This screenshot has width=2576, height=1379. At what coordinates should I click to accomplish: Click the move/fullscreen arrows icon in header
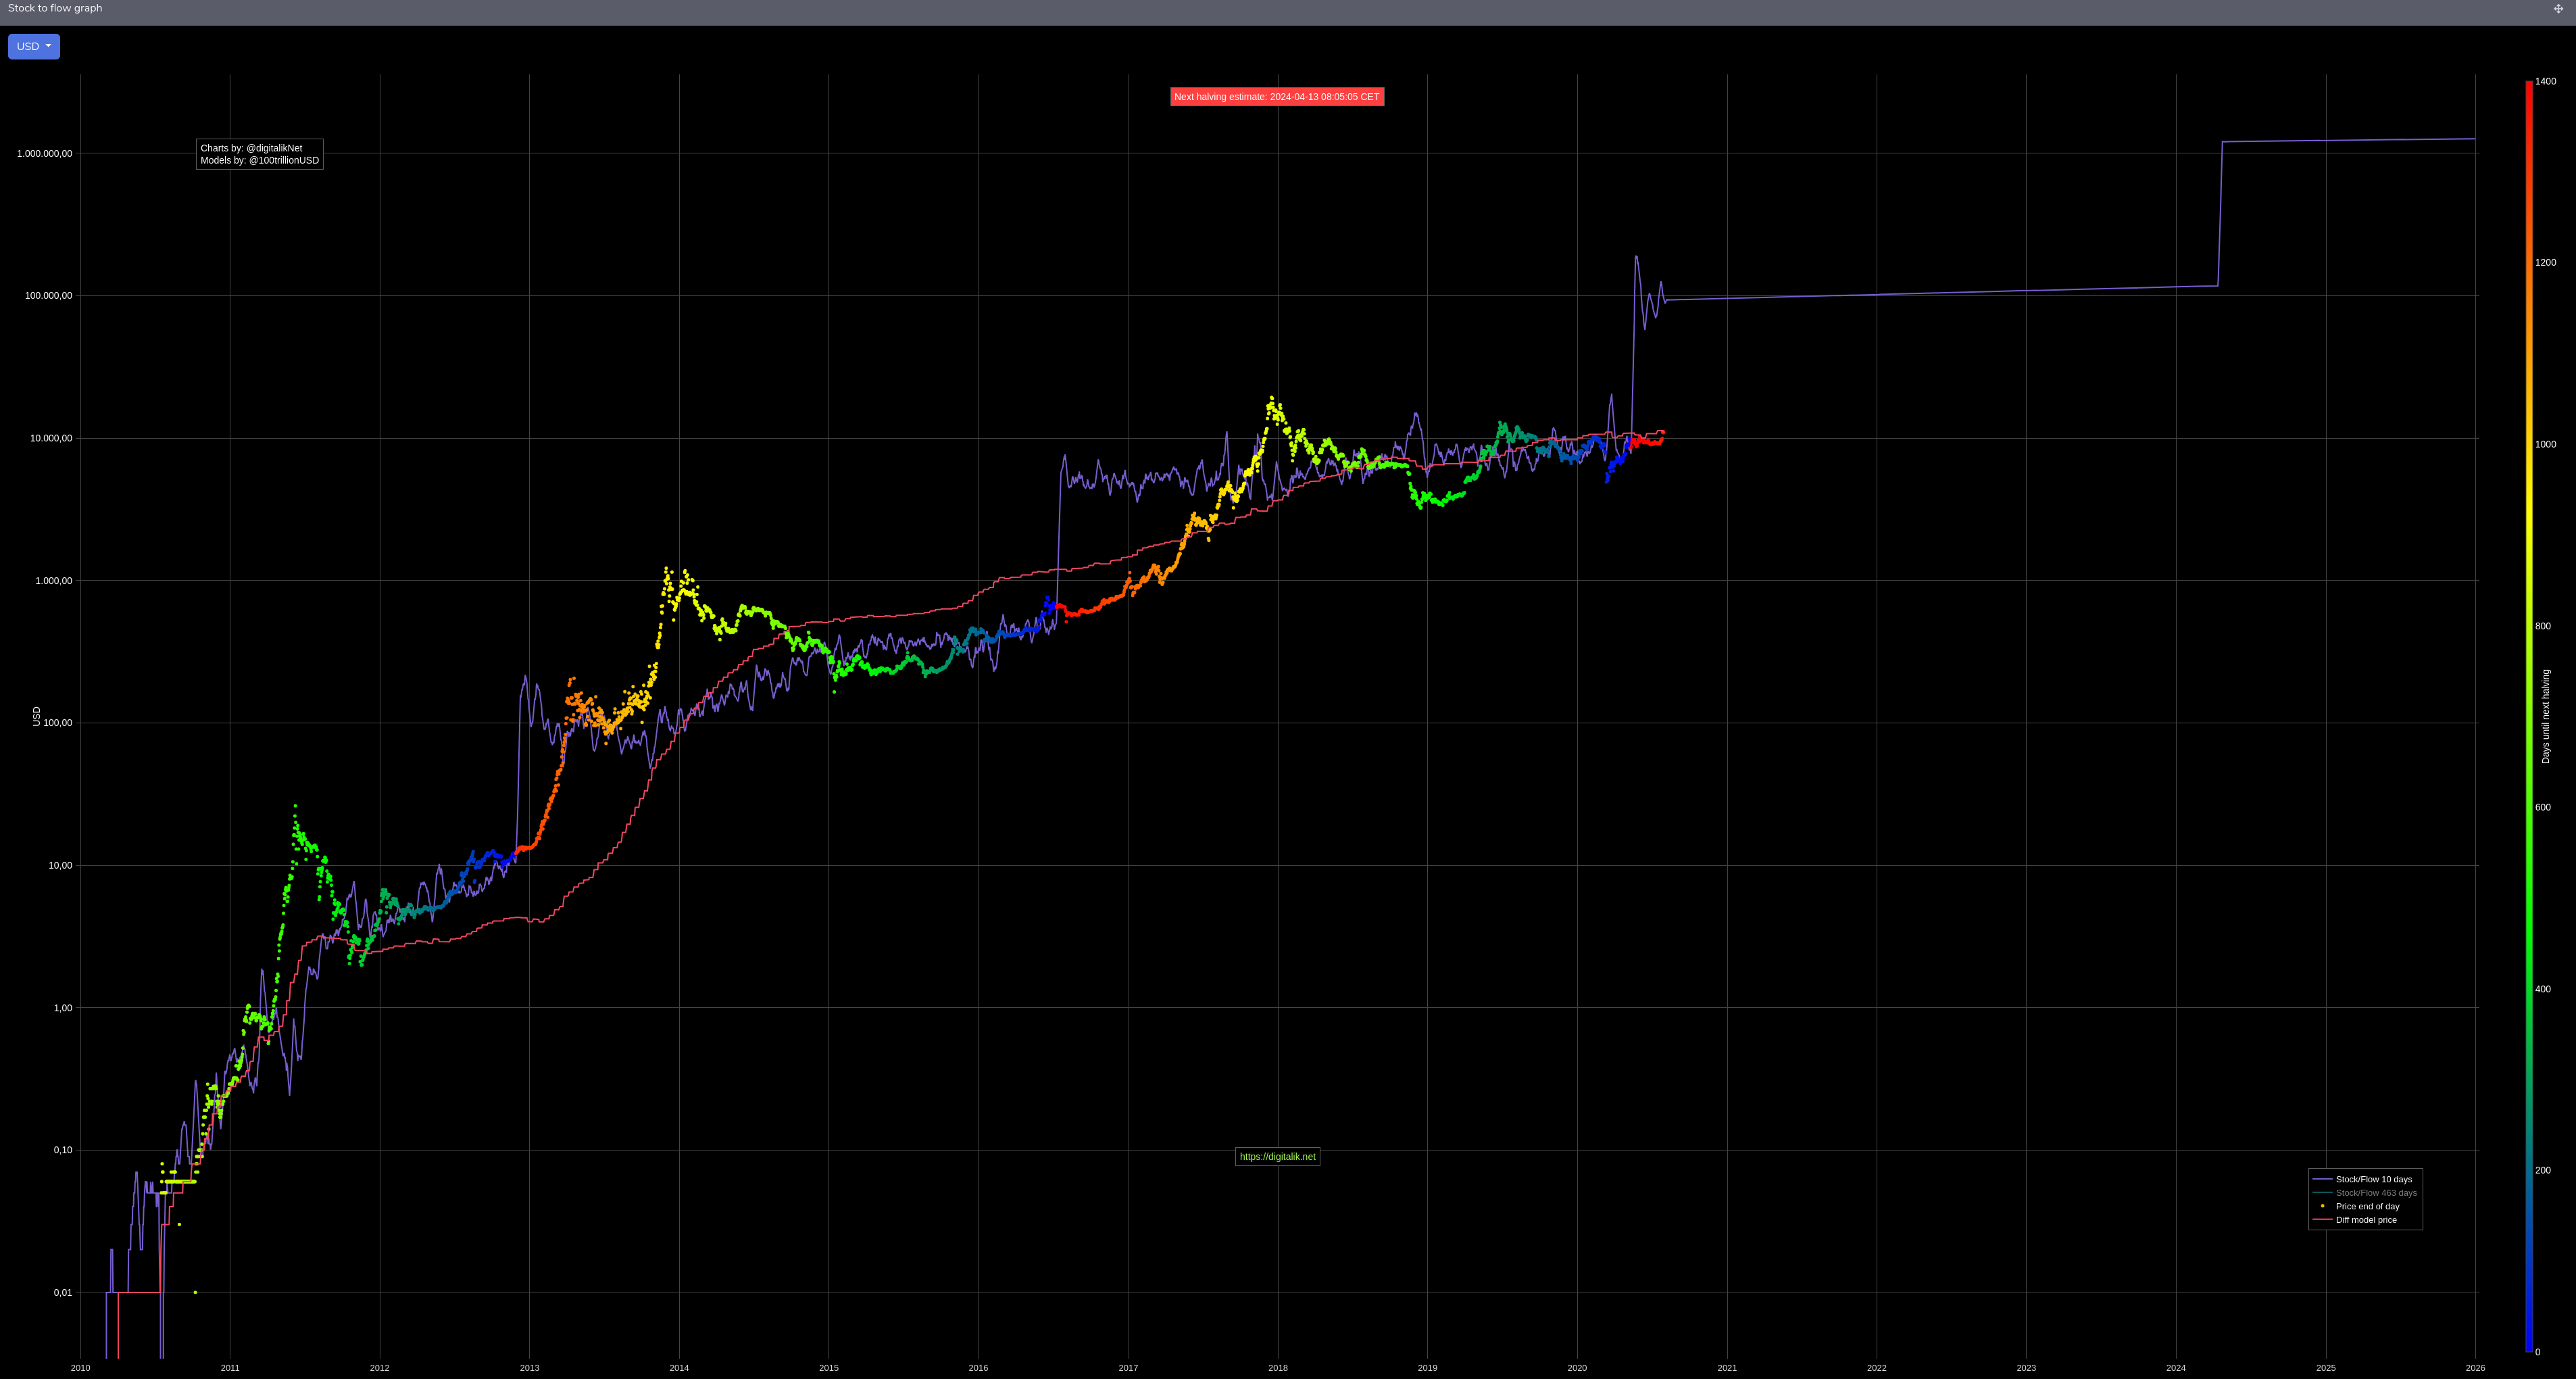coord(2558,9)
